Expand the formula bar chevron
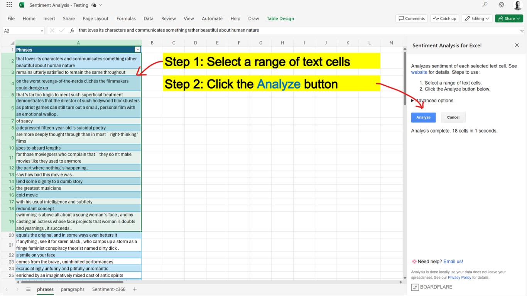This screenshot has width=527, height=296. pyautogui.click(x=522, y=30)
